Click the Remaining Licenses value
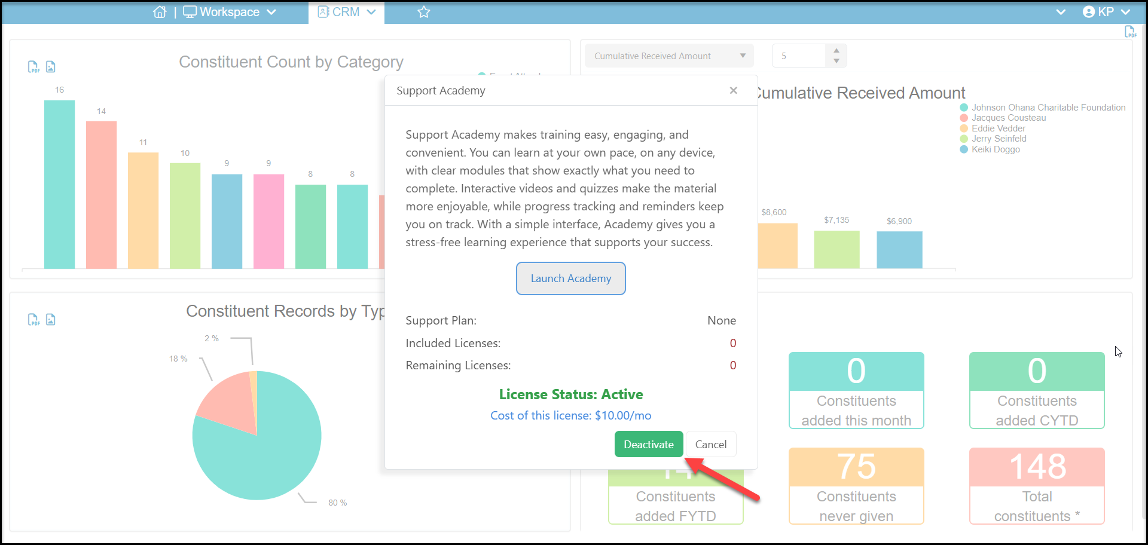This screenshot has width=1148, height=545. (733, 365)
